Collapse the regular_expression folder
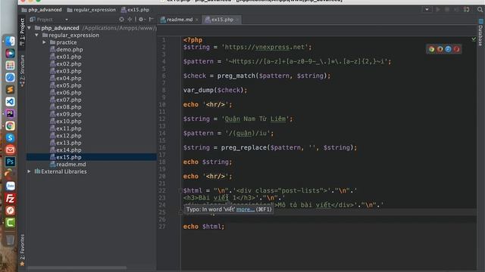This screenshot has width=485, height=272. pyautogui.click(x=37, y=36)
